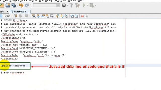This screenshot has height=90, width=161.
Task: Click the greyed Forward navigation icon
Action: tap(26, 16)
